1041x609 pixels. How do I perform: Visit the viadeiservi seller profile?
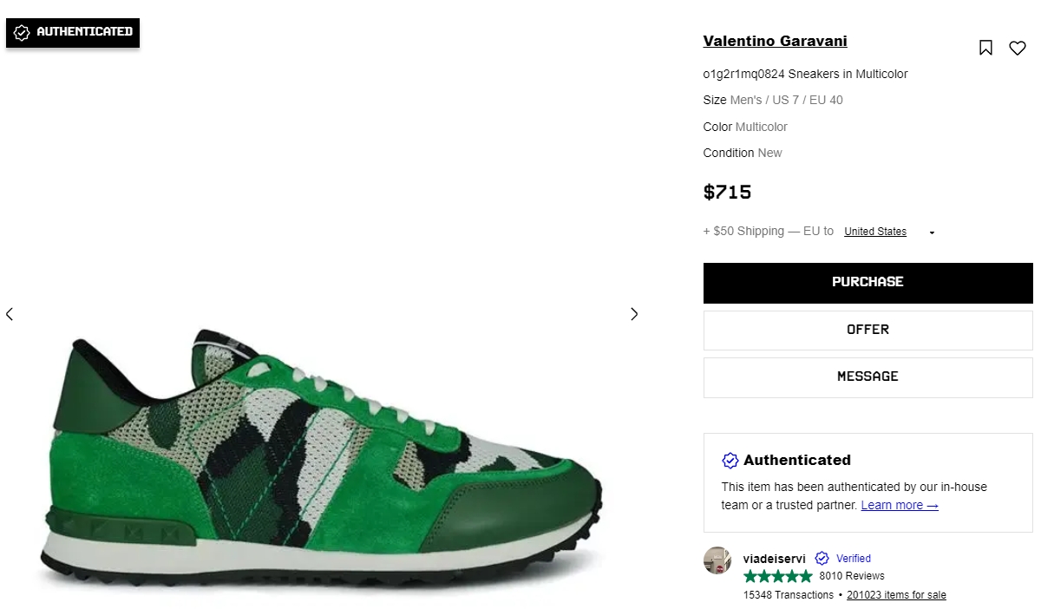pos(774,559)
